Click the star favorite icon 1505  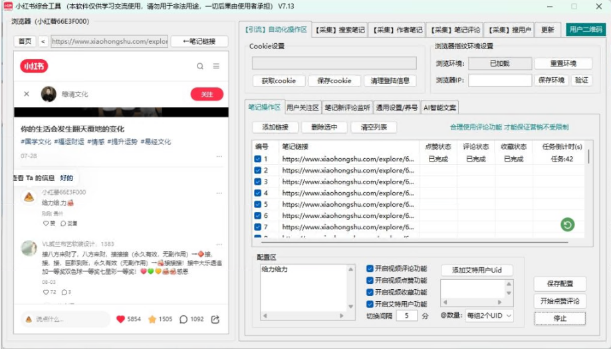[x=152, y=319]
